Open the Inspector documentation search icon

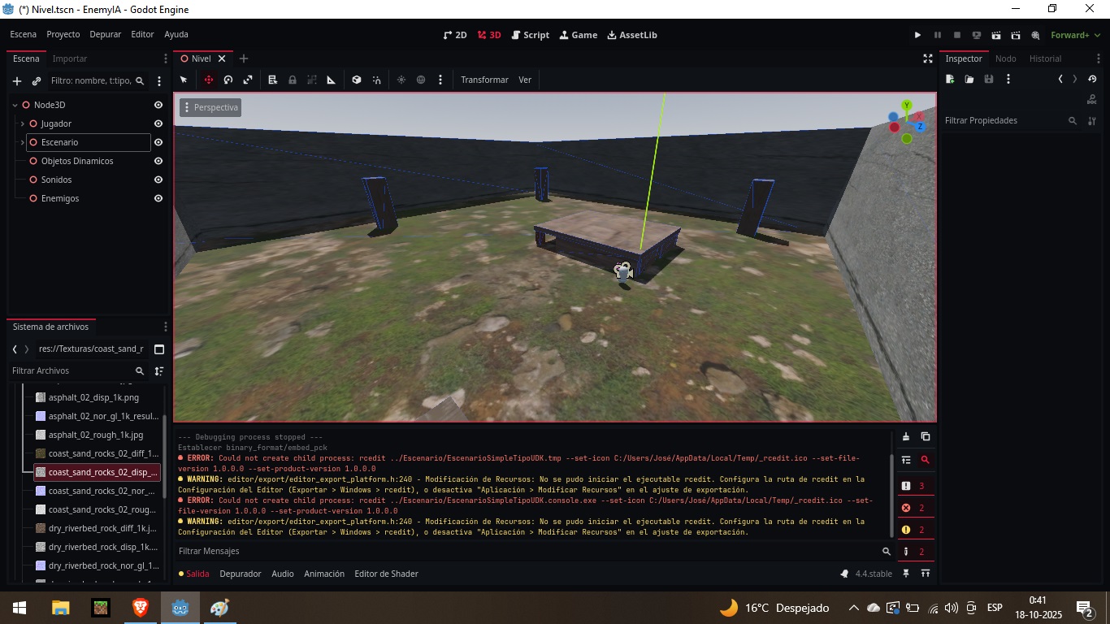click(1091, 99)
